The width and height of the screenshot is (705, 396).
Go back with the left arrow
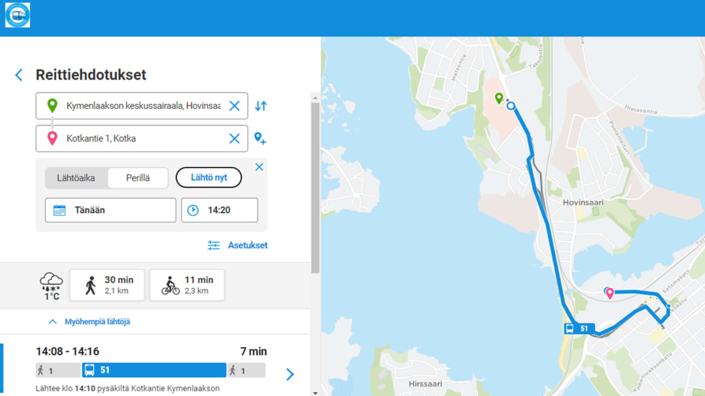[x=19, y=75]
